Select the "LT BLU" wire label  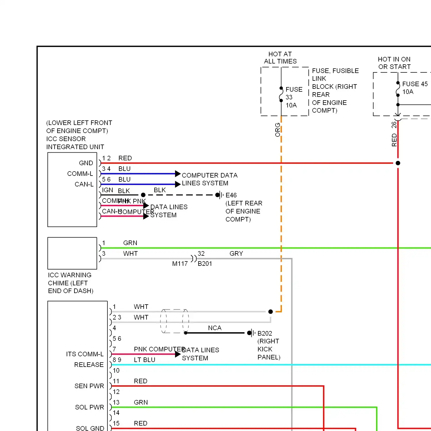click(x=145, y=360)
